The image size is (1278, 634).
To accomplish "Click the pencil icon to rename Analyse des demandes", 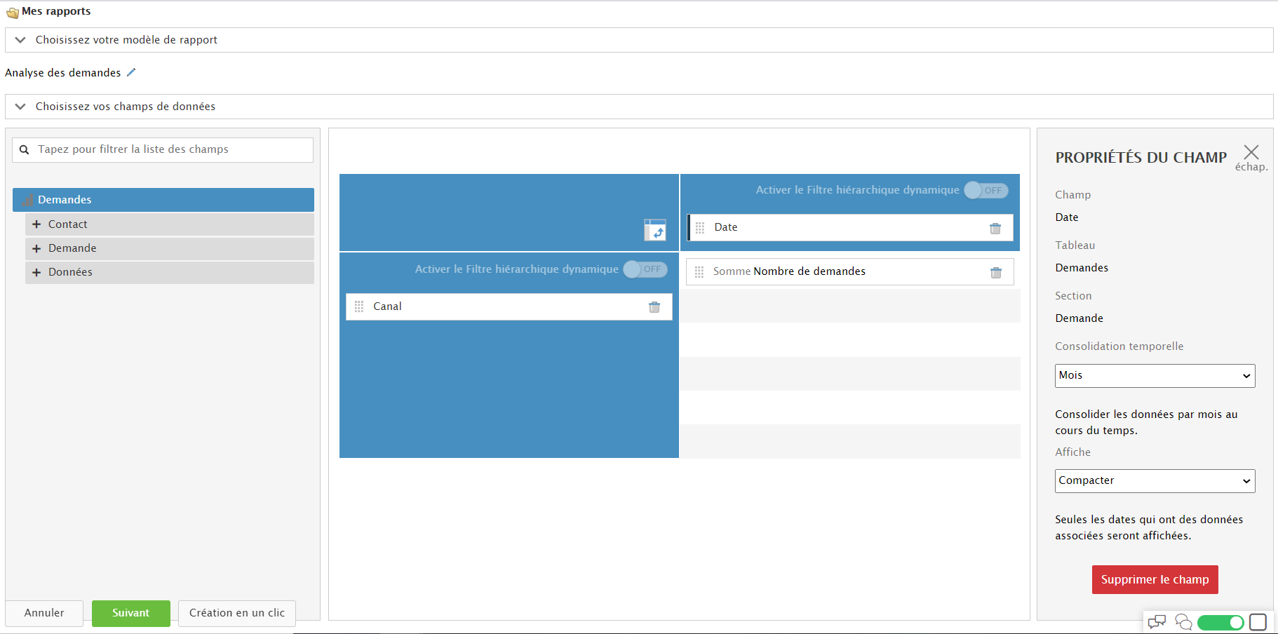I will (131, 72).
